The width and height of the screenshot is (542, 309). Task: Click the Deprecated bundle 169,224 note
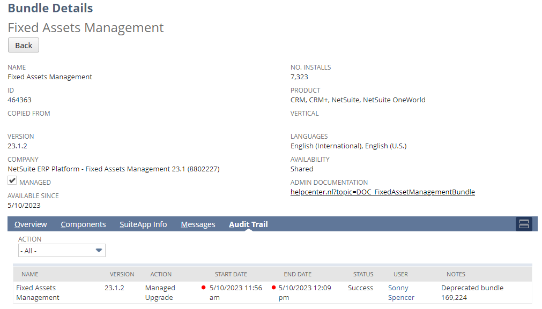472,292
